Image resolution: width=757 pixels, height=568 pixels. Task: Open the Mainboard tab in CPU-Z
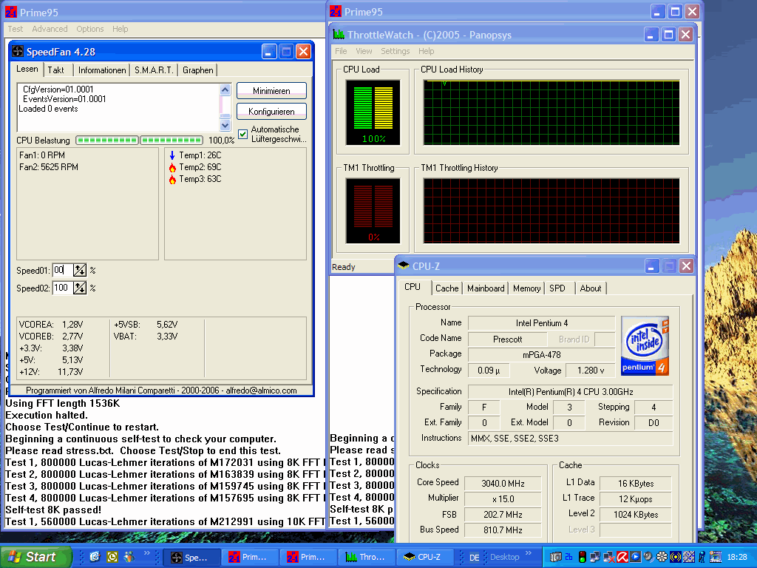coord(486,288)
